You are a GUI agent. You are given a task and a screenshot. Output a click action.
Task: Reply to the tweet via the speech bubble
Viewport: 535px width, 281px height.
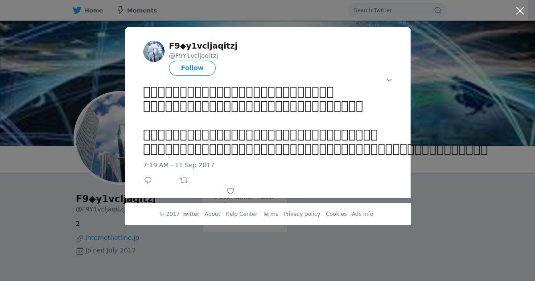click(x=148, y=180)
